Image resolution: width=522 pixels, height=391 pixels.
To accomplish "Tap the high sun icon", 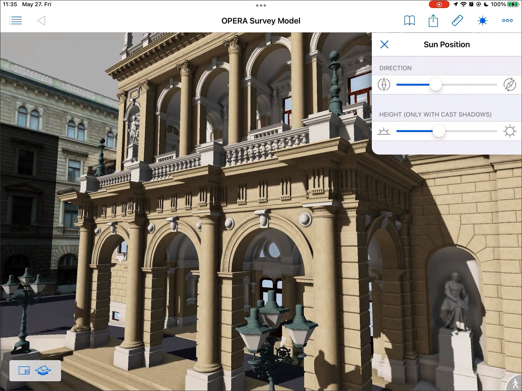I will (x=510, y=131).
